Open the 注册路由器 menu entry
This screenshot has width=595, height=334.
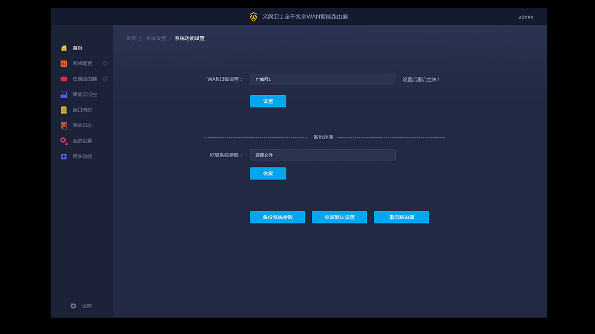(85, 79)
